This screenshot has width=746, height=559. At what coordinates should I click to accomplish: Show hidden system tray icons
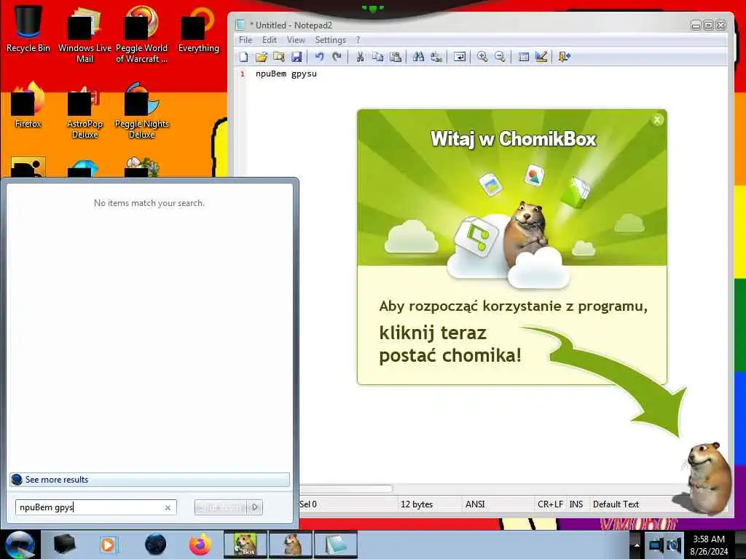(x=637, y=545)
